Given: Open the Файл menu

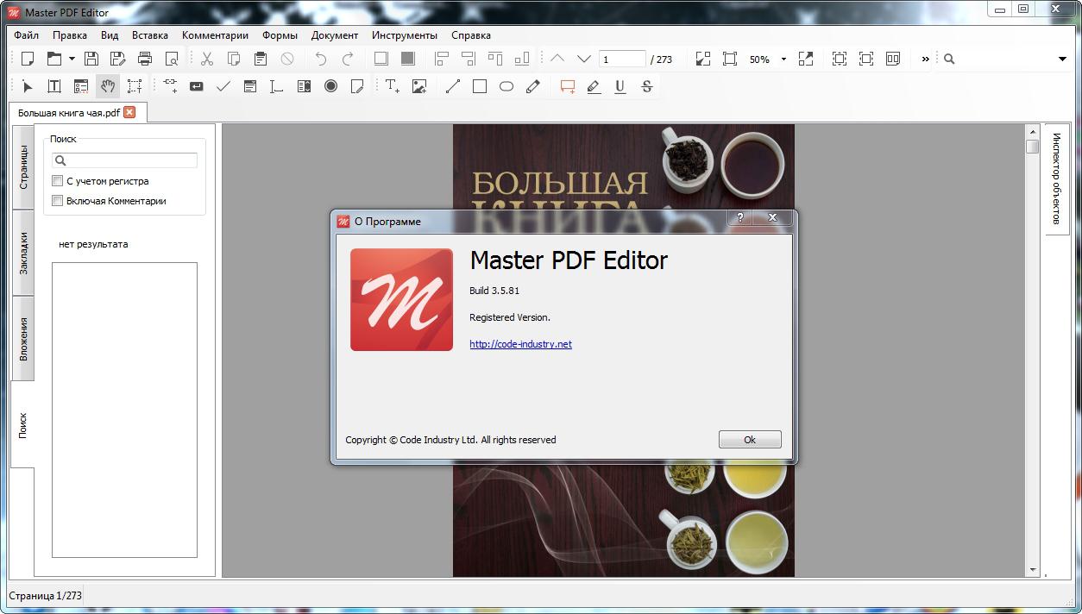Looking at the screenshot, I should [x=27, y=35].
